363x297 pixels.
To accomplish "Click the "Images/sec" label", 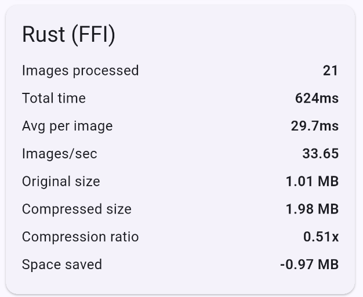I will click(60, 154).
